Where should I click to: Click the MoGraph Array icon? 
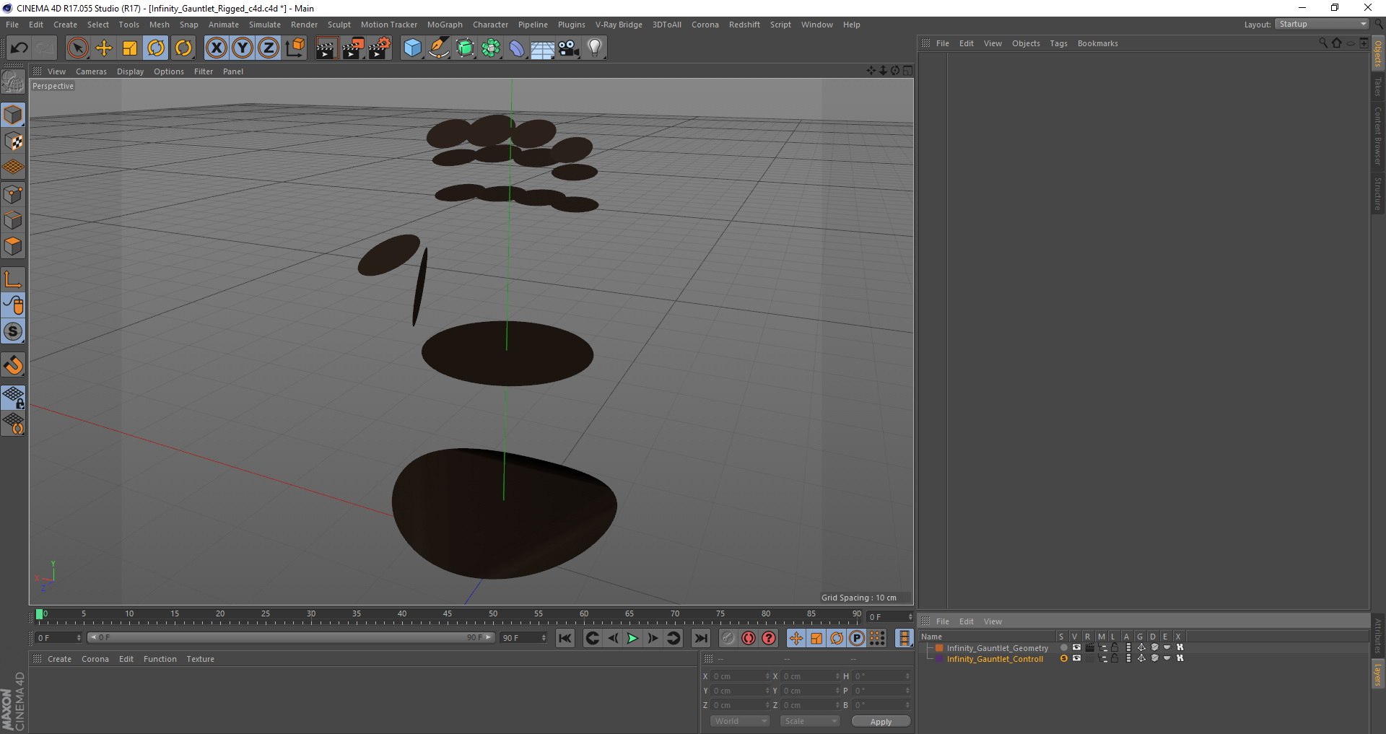coord(491,48)
